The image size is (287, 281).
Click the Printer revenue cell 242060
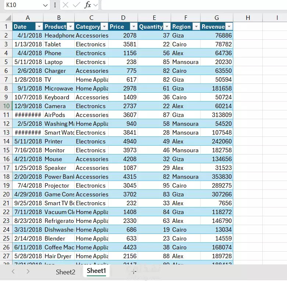pos(217,141)
